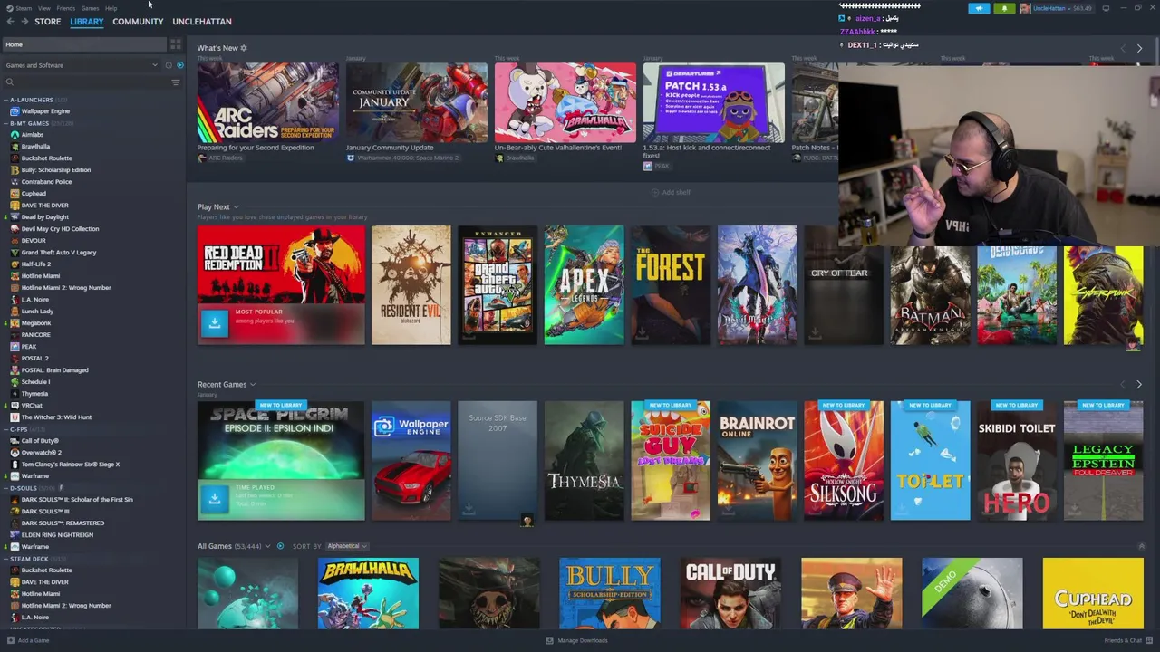Toggle ready-to-play filter beside All Games
This screenshot has height=652, width=1160.
click(280, 546)
